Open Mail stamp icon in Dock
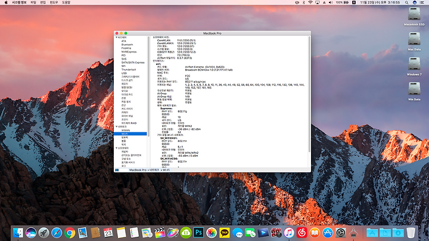 pyautogui.click(x=82, y=233)
